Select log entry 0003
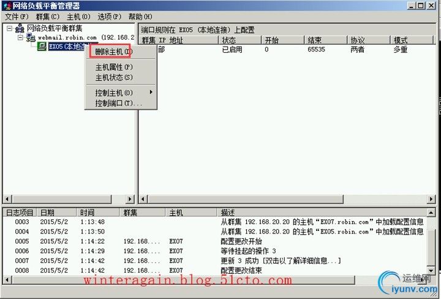 pos(215,222)
